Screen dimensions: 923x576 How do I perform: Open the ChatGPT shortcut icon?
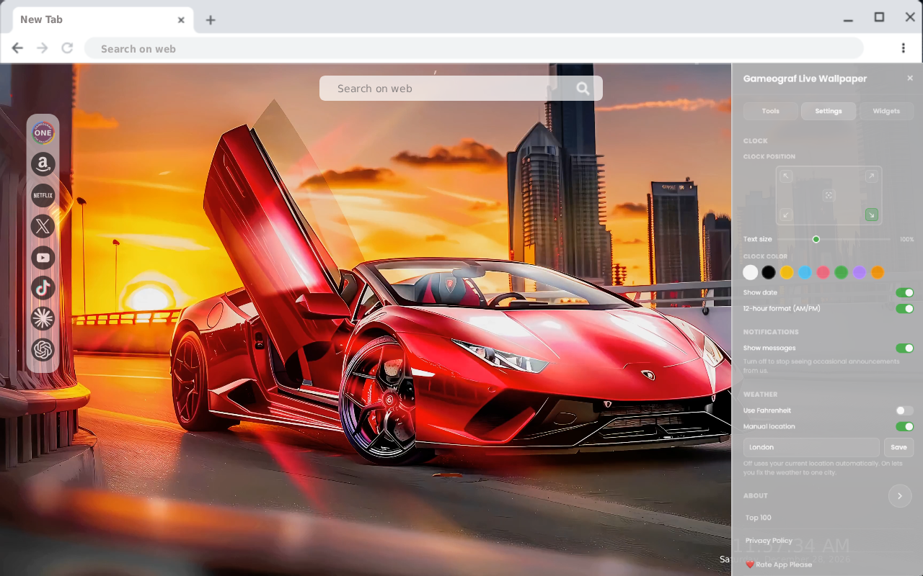pyautogui.click(x=43, y=350)
